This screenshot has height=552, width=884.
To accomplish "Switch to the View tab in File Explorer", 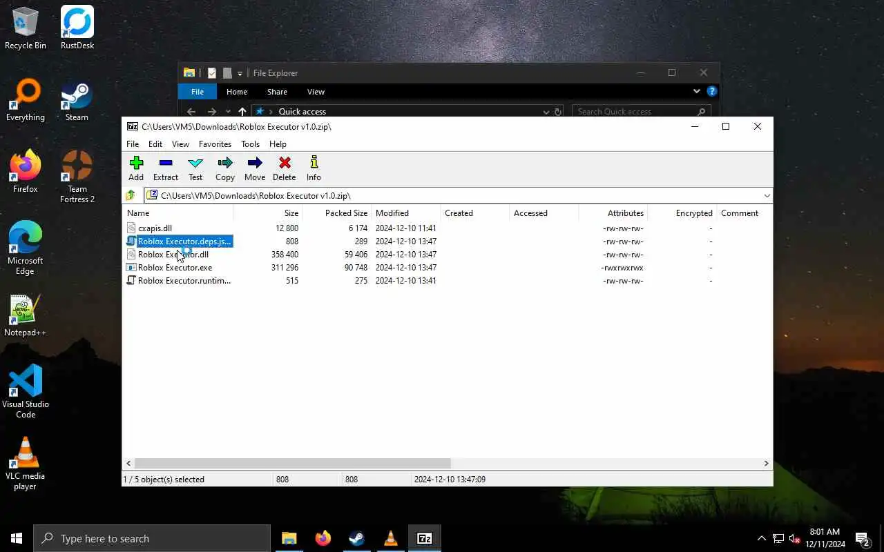I will (316, 92).
